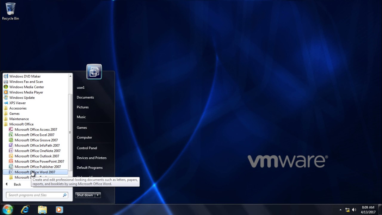Screen dimensions: 382x215
Task: Click the Shut down button
Action: [85, 195]
